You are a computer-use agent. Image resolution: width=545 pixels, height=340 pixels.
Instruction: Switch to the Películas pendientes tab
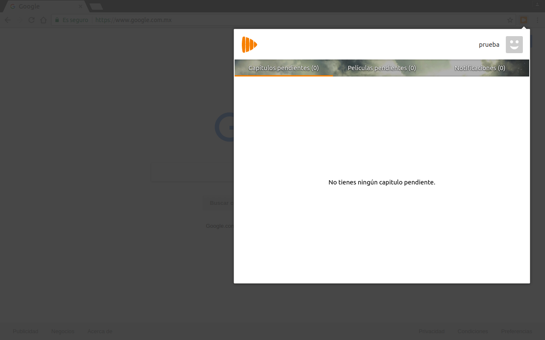pyautogui.click(x=381, y=68)
